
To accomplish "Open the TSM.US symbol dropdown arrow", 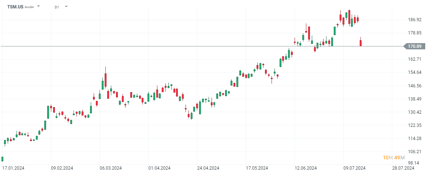I will tap(39, 7).
